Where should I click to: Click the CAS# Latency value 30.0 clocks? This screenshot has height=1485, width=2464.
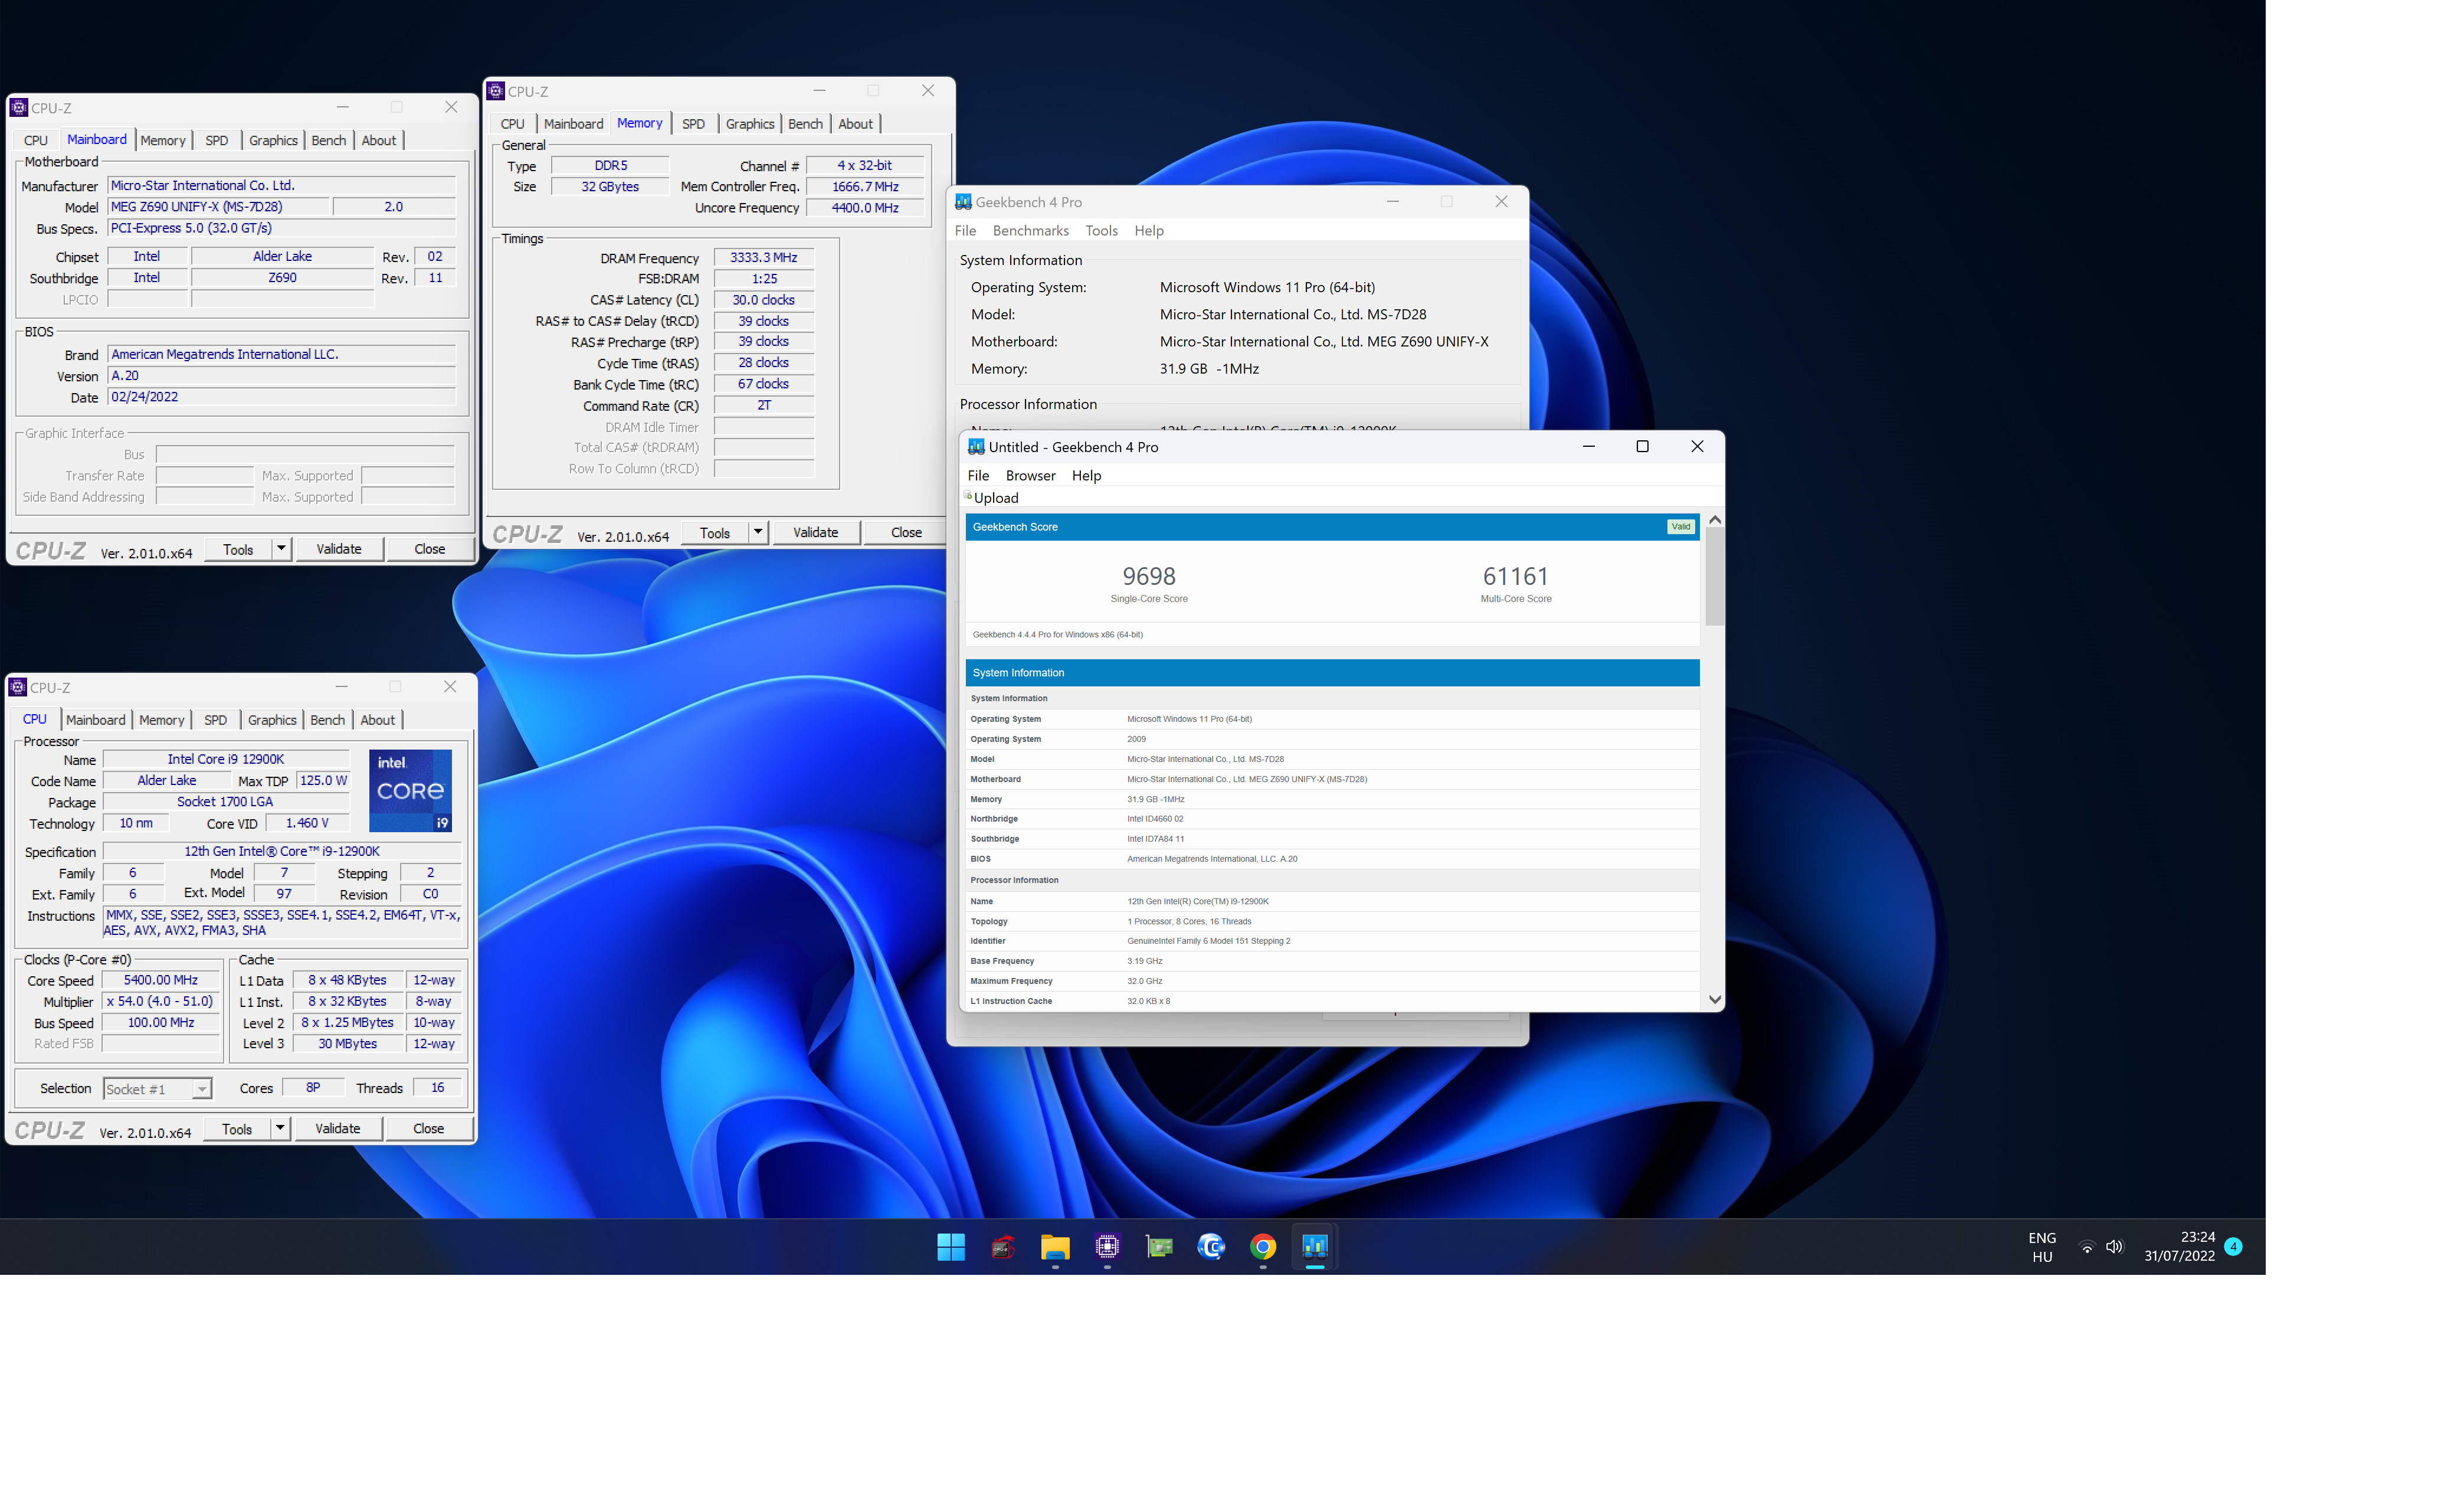point(763,299)
